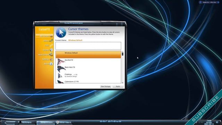Select the Windows Default theme row

88,55
